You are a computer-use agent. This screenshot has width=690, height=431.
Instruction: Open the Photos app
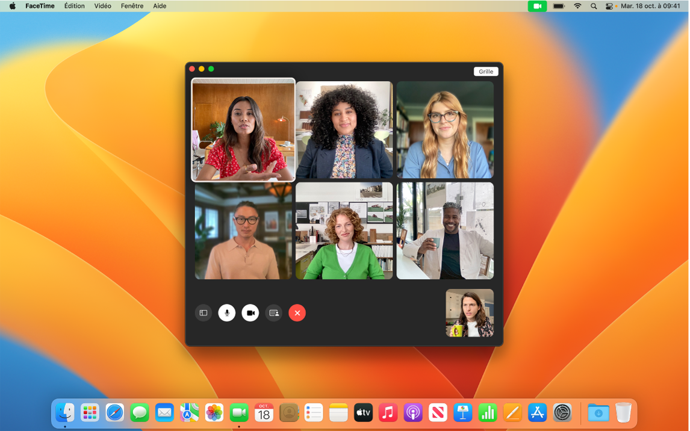click(214, 413)
